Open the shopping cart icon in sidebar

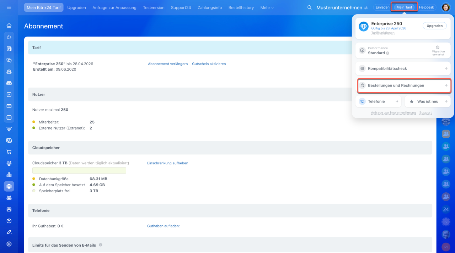pyautogui.click(x=9, y=152)
